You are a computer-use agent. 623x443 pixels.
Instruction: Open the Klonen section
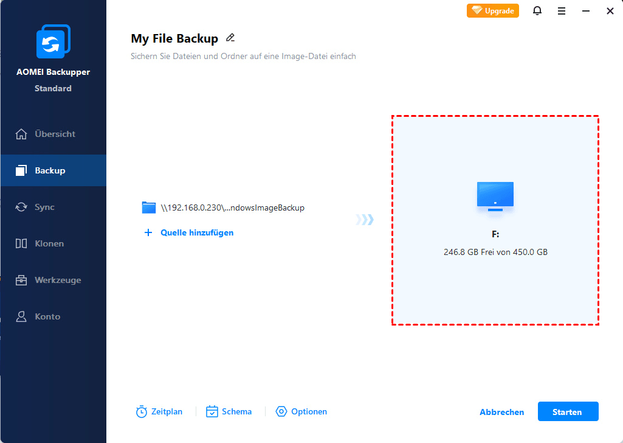[53, 243]
